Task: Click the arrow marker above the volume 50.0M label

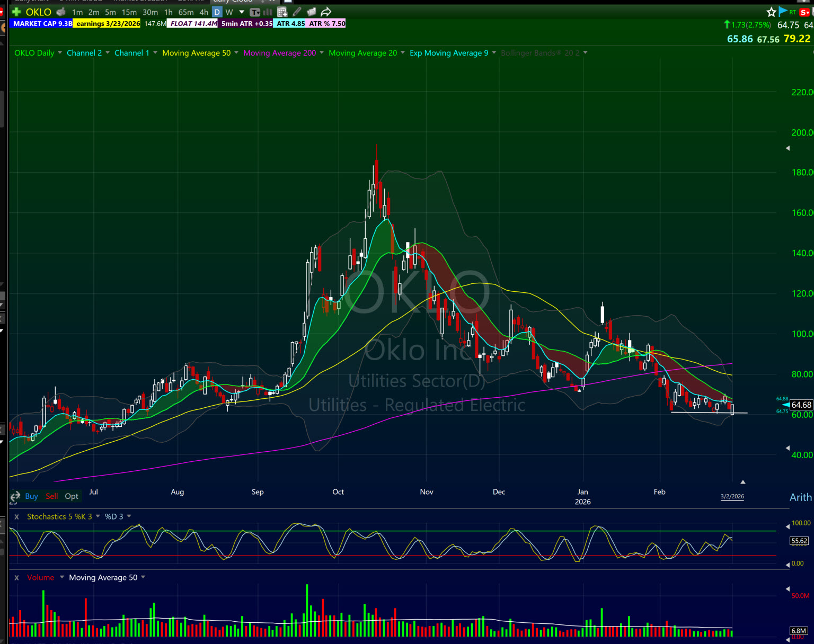Action: coord(788,589)
